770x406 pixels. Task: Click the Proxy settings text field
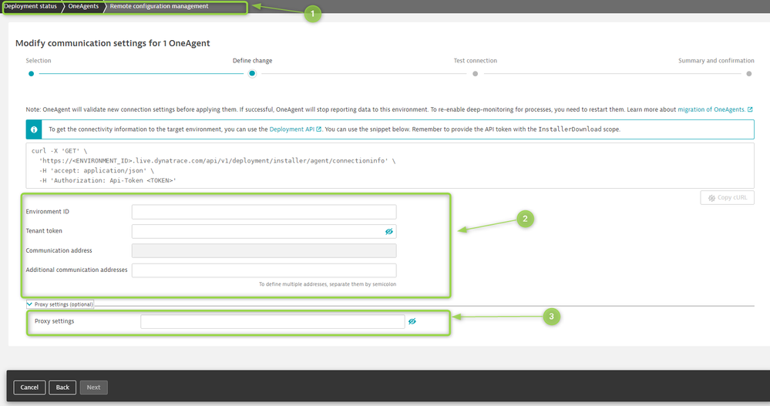tap(271, 321)
